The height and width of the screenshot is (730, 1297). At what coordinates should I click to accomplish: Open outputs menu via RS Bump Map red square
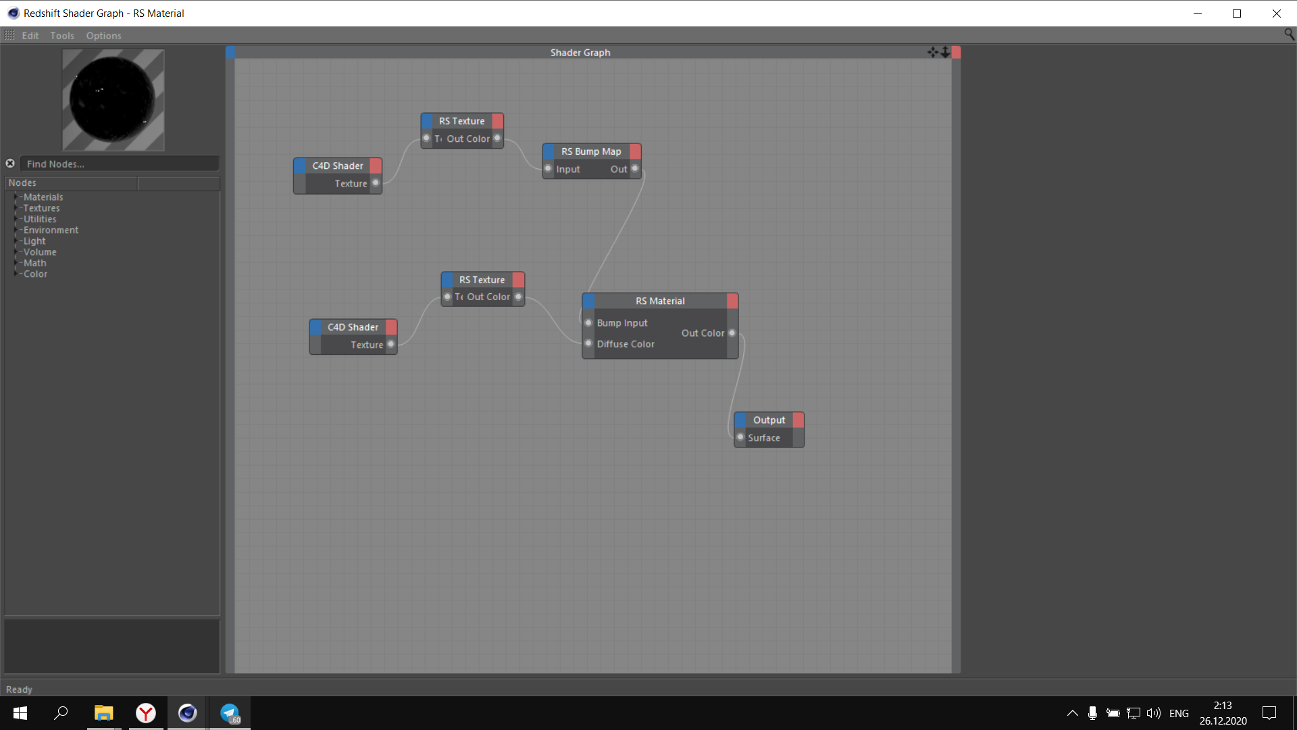click(x=635, y=151)
